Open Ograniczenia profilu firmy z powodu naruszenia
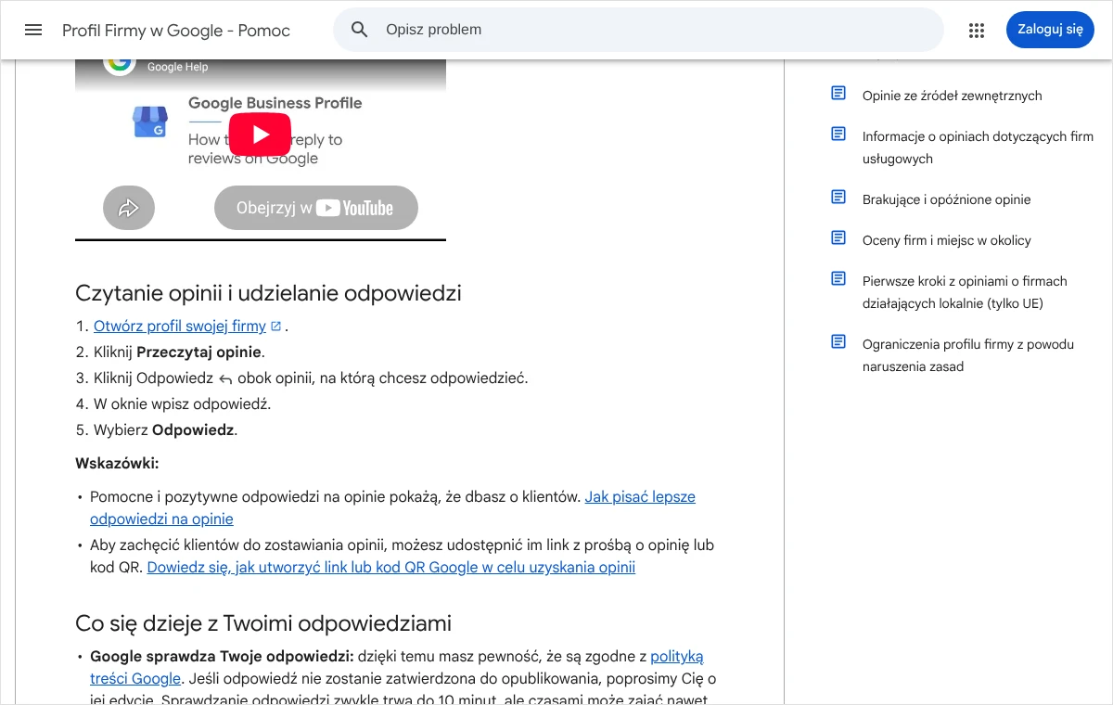Image resolution: width=1113 pixels, height=705 pixels. point(968,355)
